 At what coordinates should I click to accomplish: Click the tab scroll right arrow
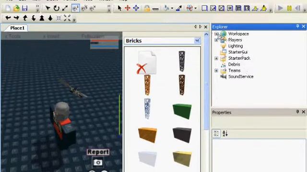pyautogui.click(x=201, y=27)
